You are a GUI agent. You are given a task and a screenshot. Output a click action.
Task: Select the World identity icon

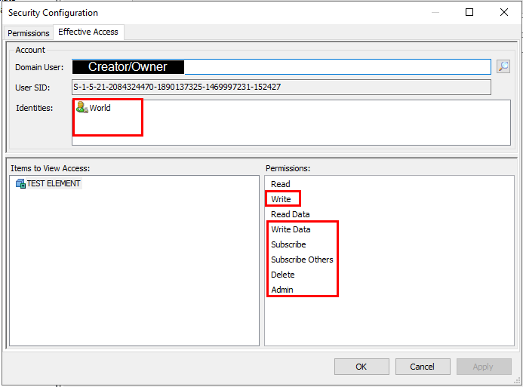(x=82, y=108)
